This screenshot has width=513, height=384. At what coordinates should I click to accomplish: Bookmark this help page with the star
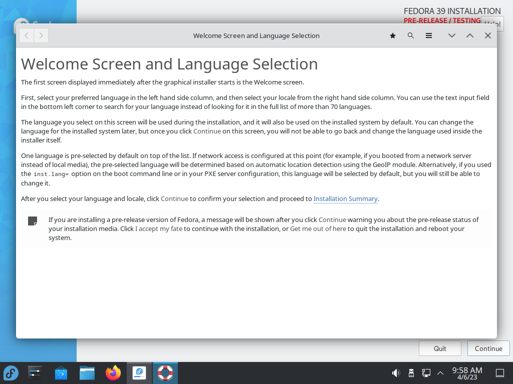393,35
